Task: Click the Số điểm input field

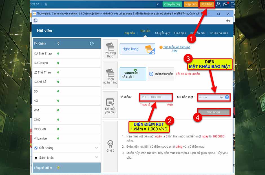Action: [x=156, y=97]
